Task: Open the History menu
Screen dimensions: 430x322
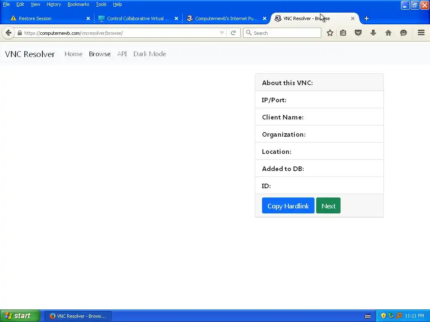Action: [54, 4]
